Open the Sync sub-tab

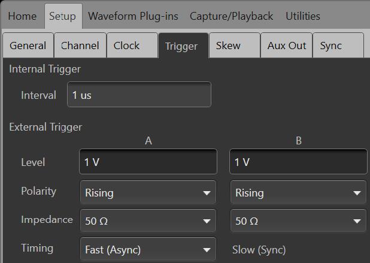coord(331,46)
